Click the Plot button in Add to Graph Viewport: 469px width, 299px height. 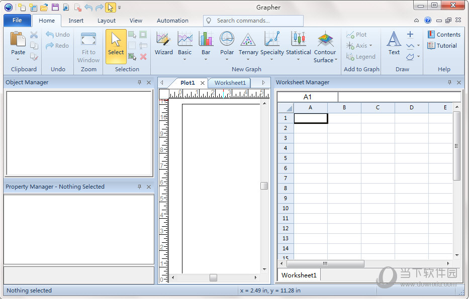[x=356, y=35]
